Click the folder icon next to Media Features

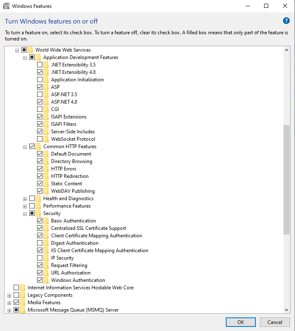(22, 303)
